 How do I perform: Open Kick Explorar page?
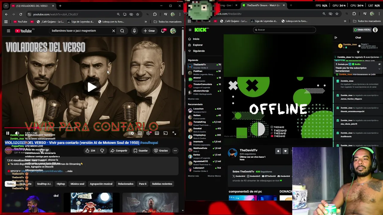pyautogui.click(x=195, y=45)
